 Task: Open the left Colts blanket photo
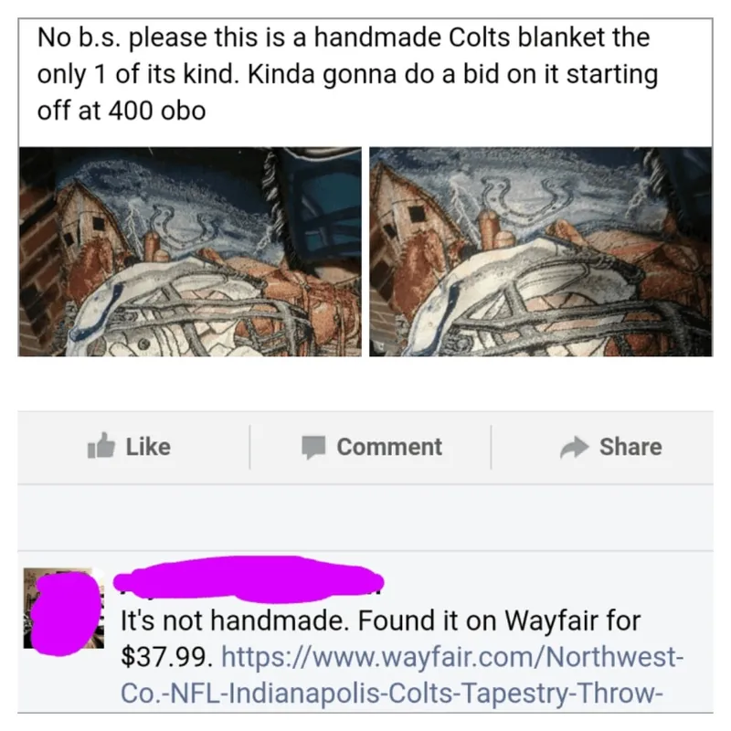point(190,252)
